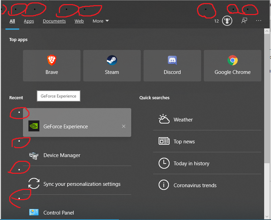Click the scrollbar down arrow
This screenshot has width=271, height=220.
pos(267,216)
